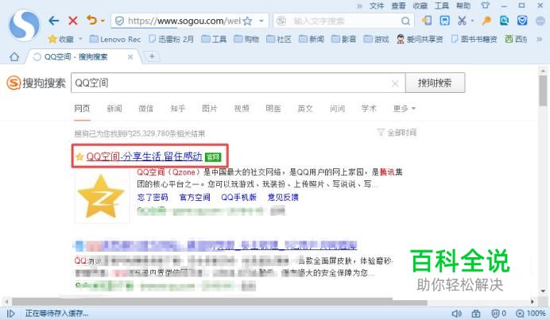Open a new tab with plus button
Screen dimensions: 550x320
(x=152, y=56)
